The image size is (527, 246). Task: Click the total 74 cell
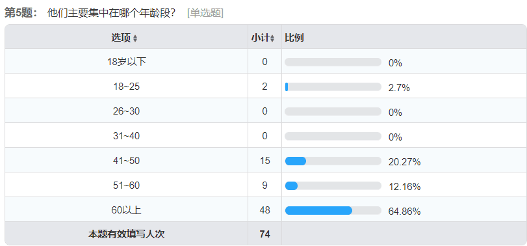(x=265, y=234)
